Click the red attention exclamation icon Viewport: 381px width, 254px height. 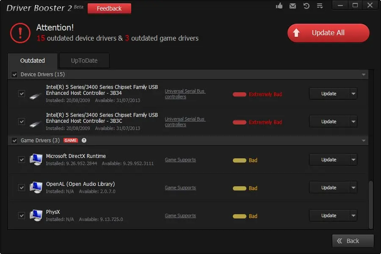click(19, 33)
